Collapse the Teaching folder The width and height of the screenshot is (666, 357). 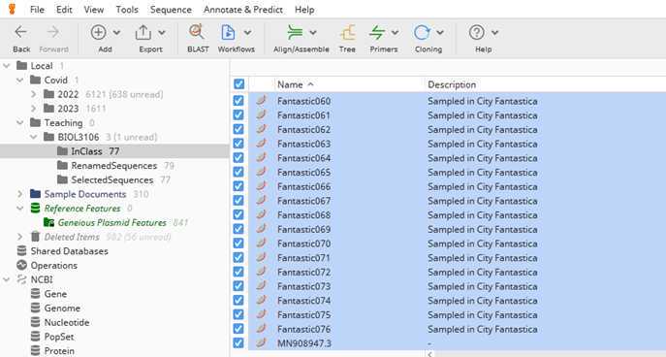coord(20,123)
